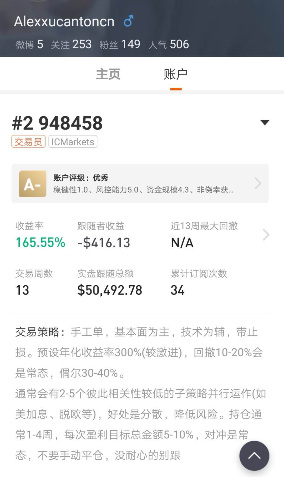Image resolution: width=284 pixels, height=477 pixels.
Task: Click the male gender symbol icon
Action: [128, 21]
